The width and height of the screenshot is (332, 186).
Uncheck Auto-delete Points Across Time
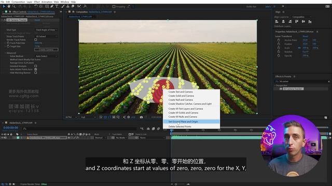tap(36, 69)
